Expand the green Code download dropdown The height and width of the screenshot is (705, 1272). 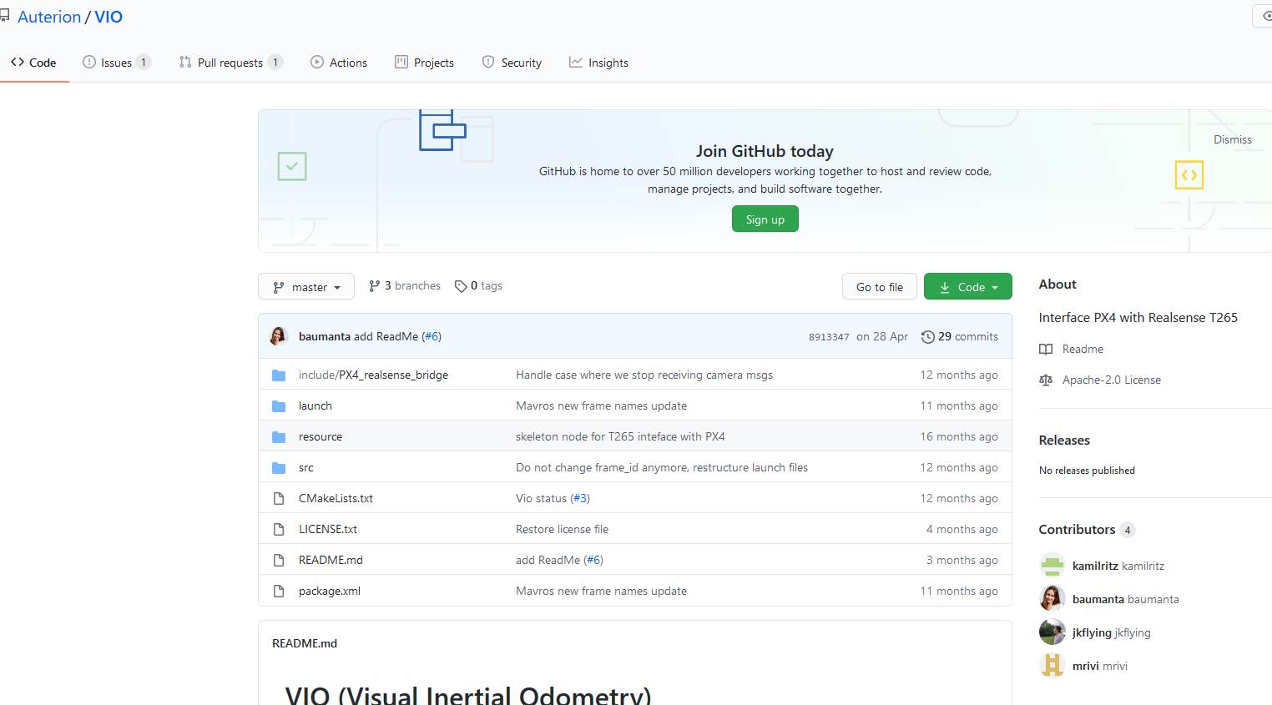(x=968, y=287)
